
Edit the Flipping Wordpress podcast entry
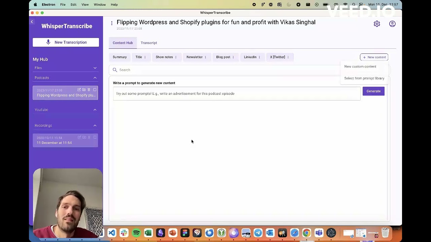coord(79,89)
